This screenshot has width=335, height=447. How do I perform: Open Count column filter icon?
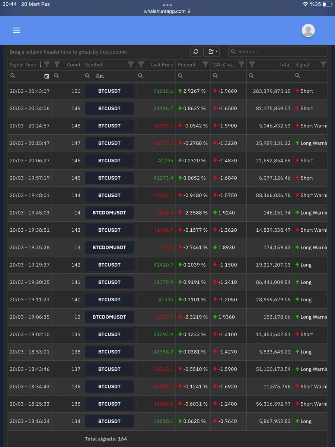(x=57, y=64)
